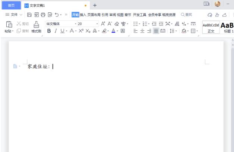
Task: Click user avatar profile picture
Action: tap(218, 4)
